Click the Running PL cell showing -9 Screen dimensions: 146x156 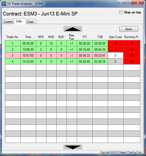132,43
